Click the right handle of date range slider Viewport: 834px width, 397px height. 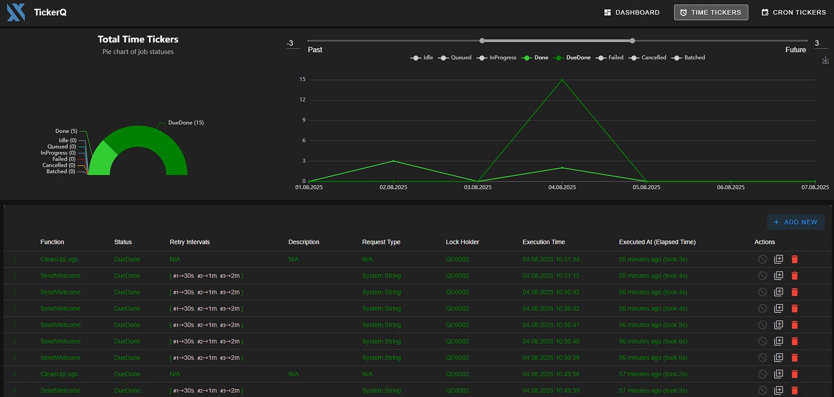632,41
